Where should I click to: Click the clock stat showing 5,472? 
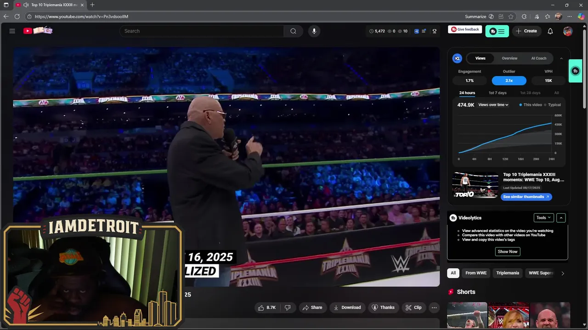tap(377, 31)
